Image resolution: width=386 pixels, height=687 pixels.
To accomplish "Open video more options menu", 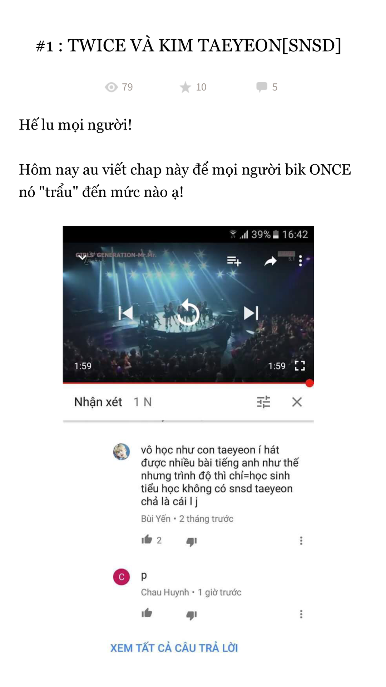I will (301, 260).
